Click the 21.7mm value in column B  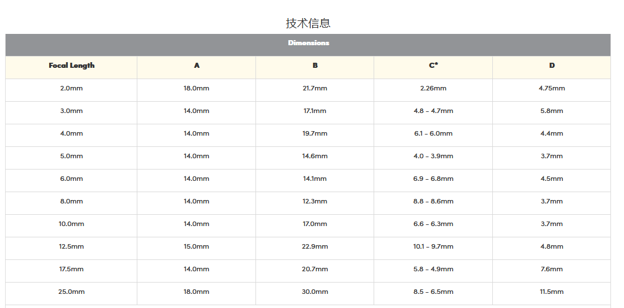click(x=315, y=88)
